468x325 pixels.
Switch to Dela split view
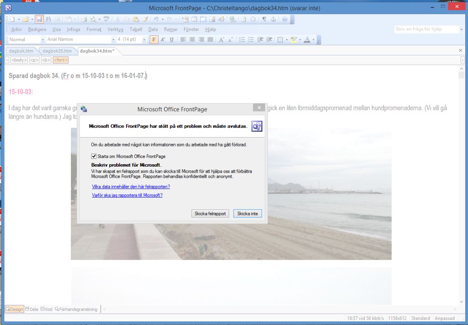(32, 309)
